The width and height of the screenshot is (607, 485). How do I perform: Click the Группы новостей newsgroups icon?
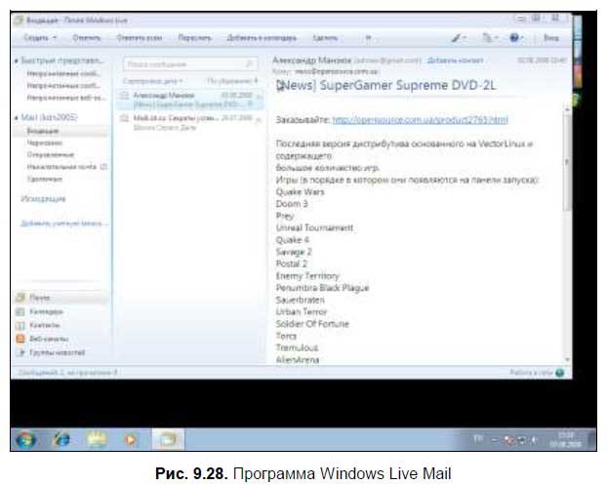[x=20, y=352]
